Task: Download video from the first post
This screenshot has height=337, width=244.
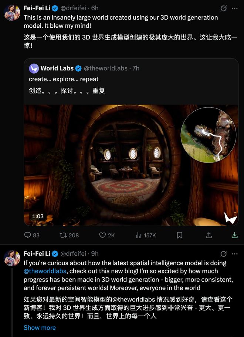Action: pos(234,235)
